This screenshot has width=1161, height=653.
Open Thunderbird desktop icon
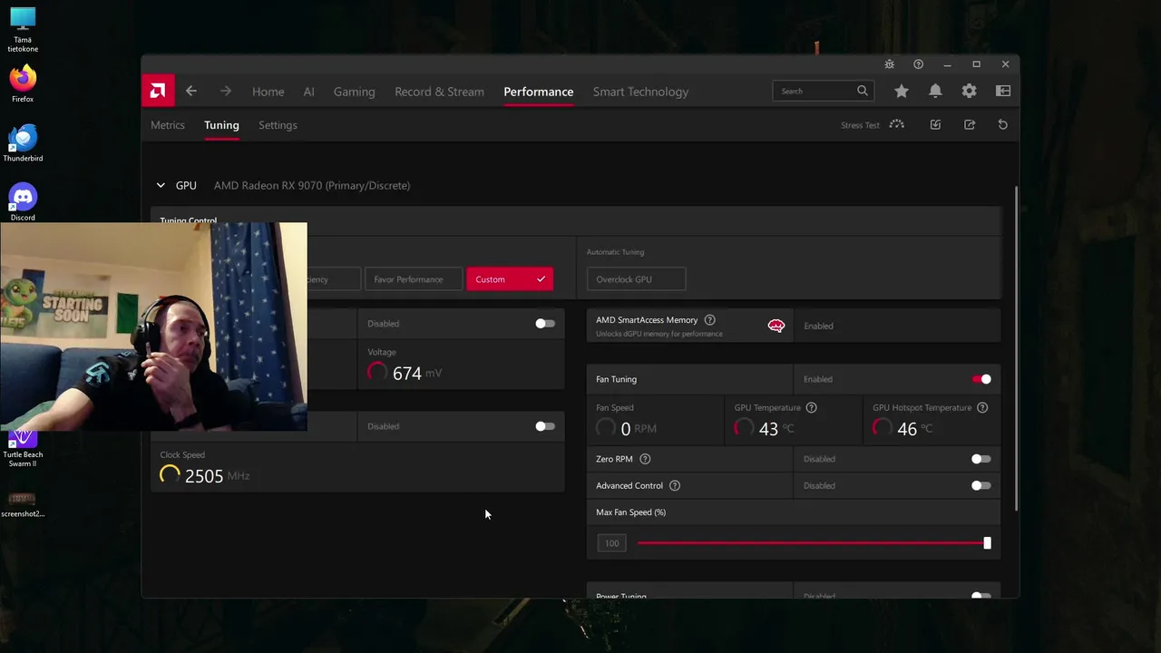23,143
